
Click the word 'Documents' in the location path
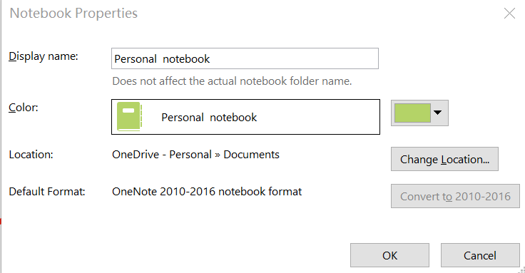252,155
